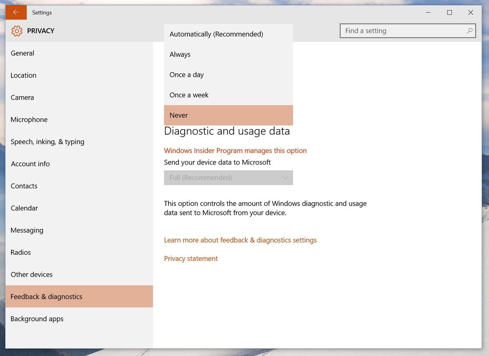The image size is (489, 356).
Task: Click the search magnifier icon
Action: click(469, 31)
